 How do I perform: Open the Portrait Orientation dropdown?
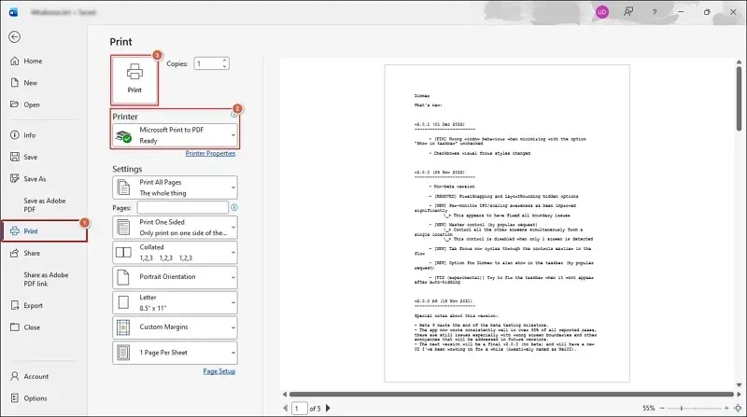[x=175, y=277]
